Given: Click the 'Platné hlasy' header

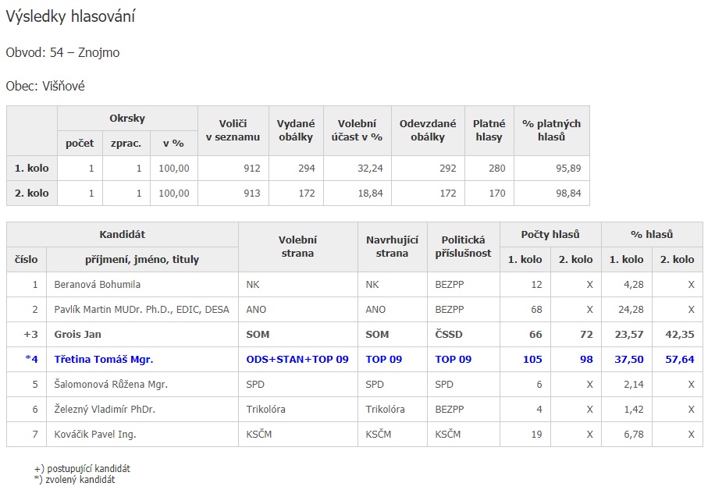Looking at the screenshot, I should 489,130.
